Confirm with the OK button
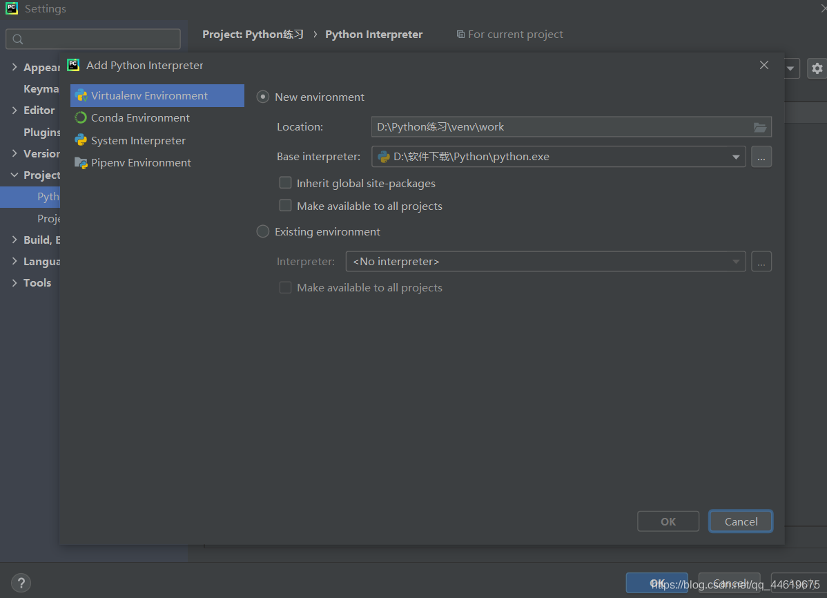This screenshot has width=827, height=598. pyautogui.click(x=668, y=521)
